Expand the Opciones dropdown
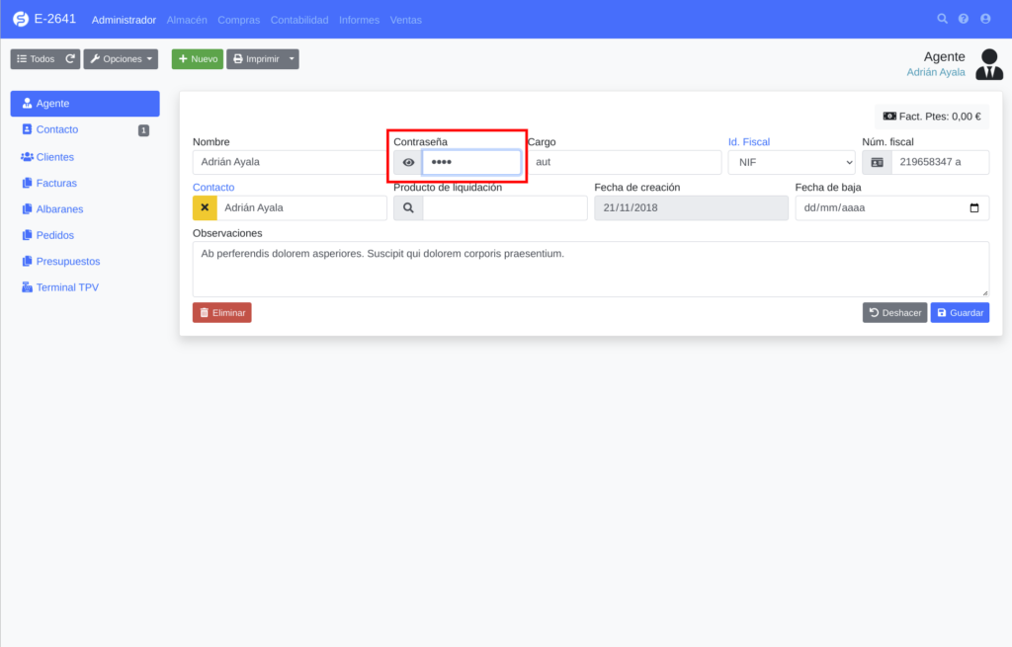 click(x=121, y=59)
